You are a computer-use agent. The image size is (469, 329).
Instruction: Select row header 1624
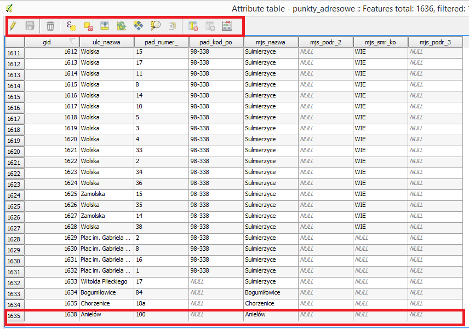(15, 195)
